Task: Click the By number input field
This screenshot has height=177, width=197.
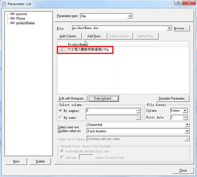Action: (x=111, y=111)
